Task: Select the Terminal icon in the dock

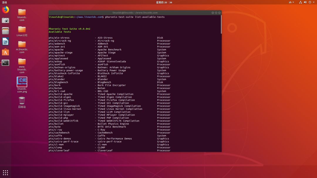Action: [x=6, y=63]
